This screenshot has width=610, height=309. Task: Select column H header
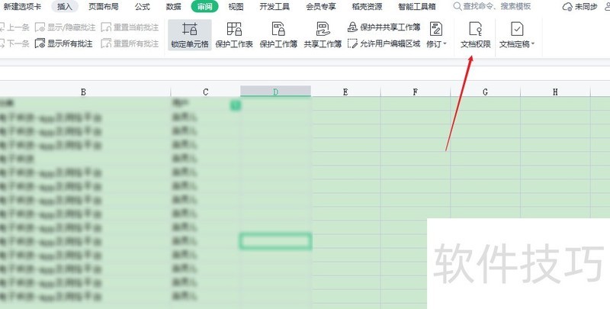click(555, 92)
